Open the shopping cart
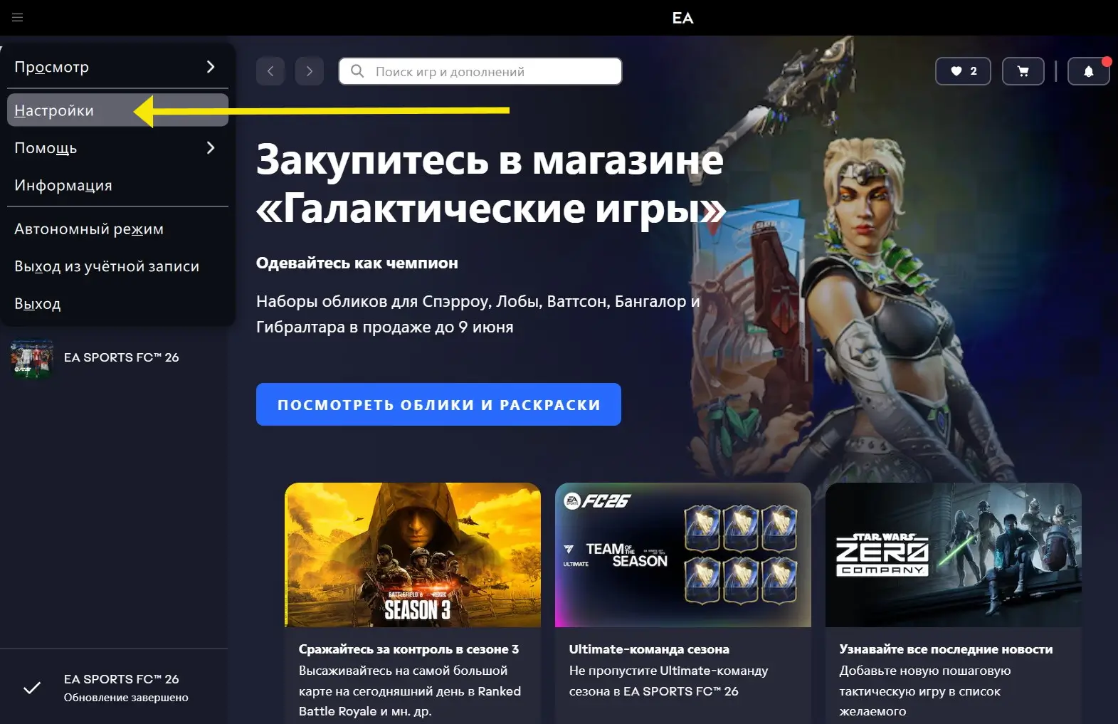Viewport: 1118px width, 724px height. [1023, 71]
